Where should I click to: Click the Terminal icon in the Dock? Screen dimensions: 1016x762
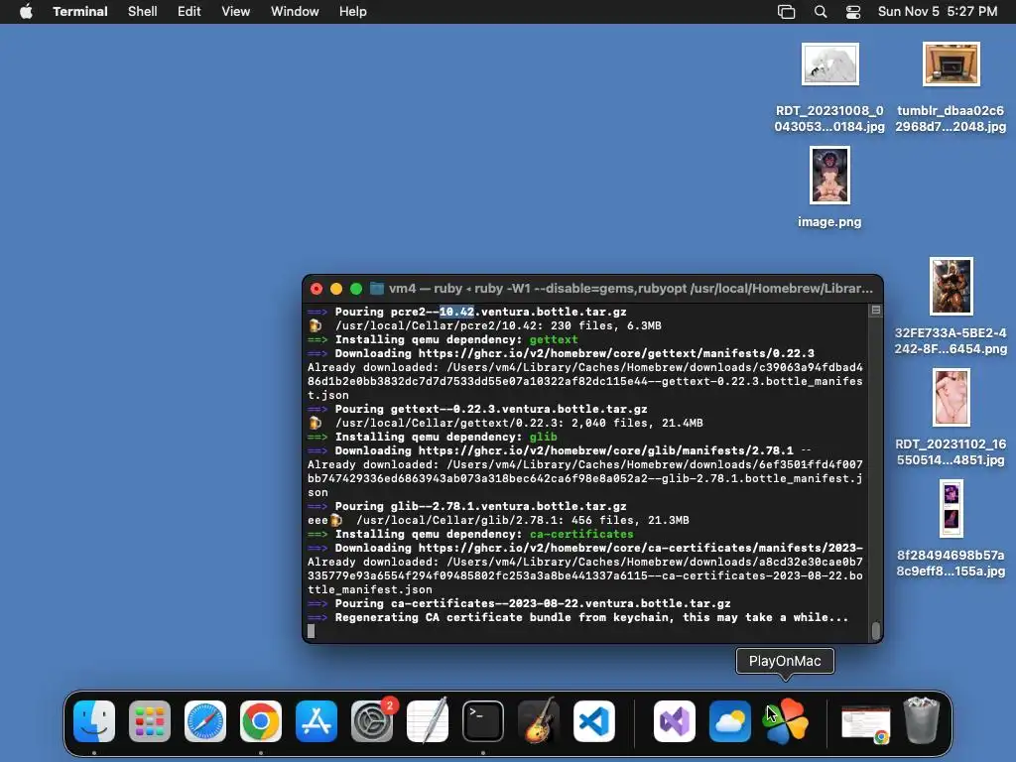483,721
